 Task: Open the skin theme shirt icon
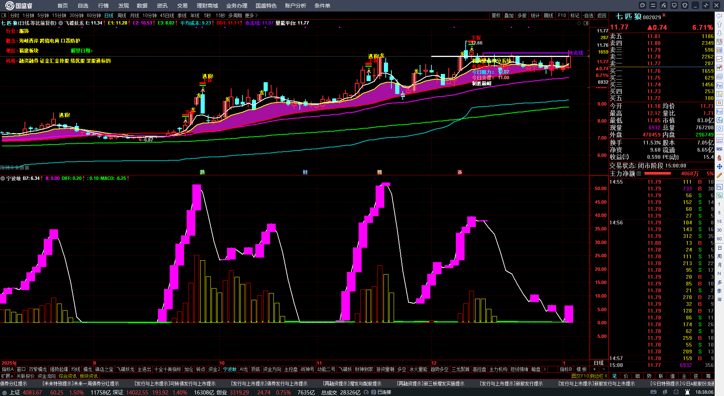click(x=685, y=5)
